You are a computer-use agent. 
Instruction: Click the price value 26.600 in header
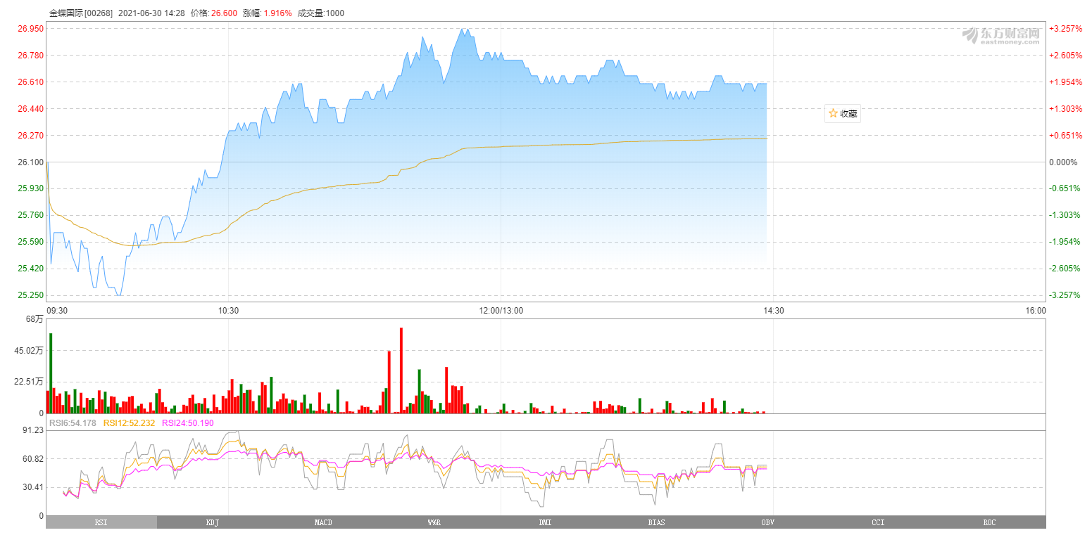click(x=225, y=13)
